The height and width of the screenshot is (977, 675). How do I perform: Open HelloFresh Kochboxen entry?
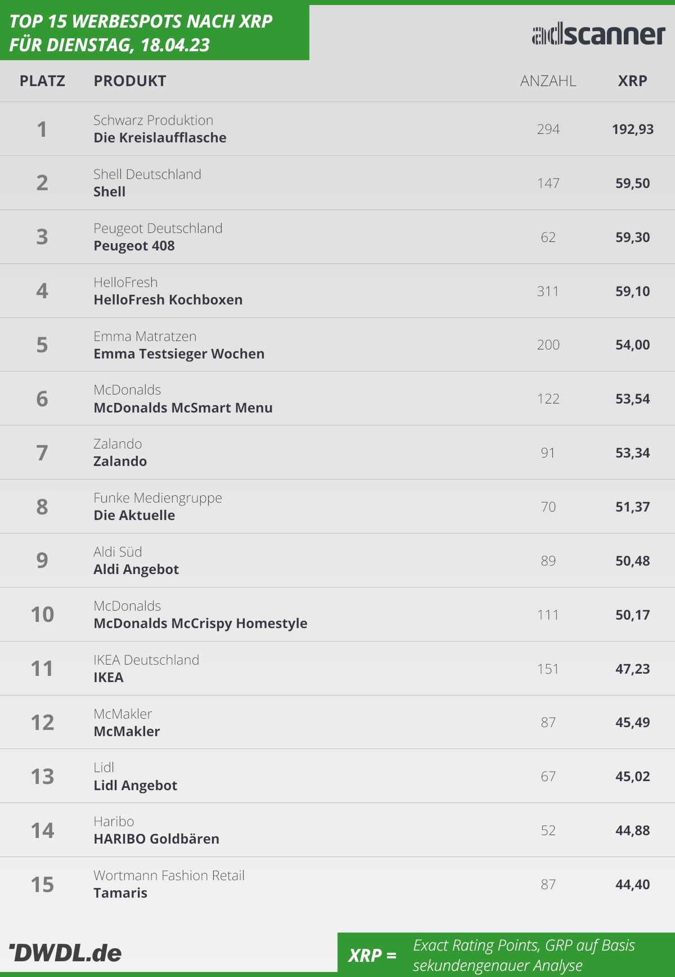[x=168, y=300]
